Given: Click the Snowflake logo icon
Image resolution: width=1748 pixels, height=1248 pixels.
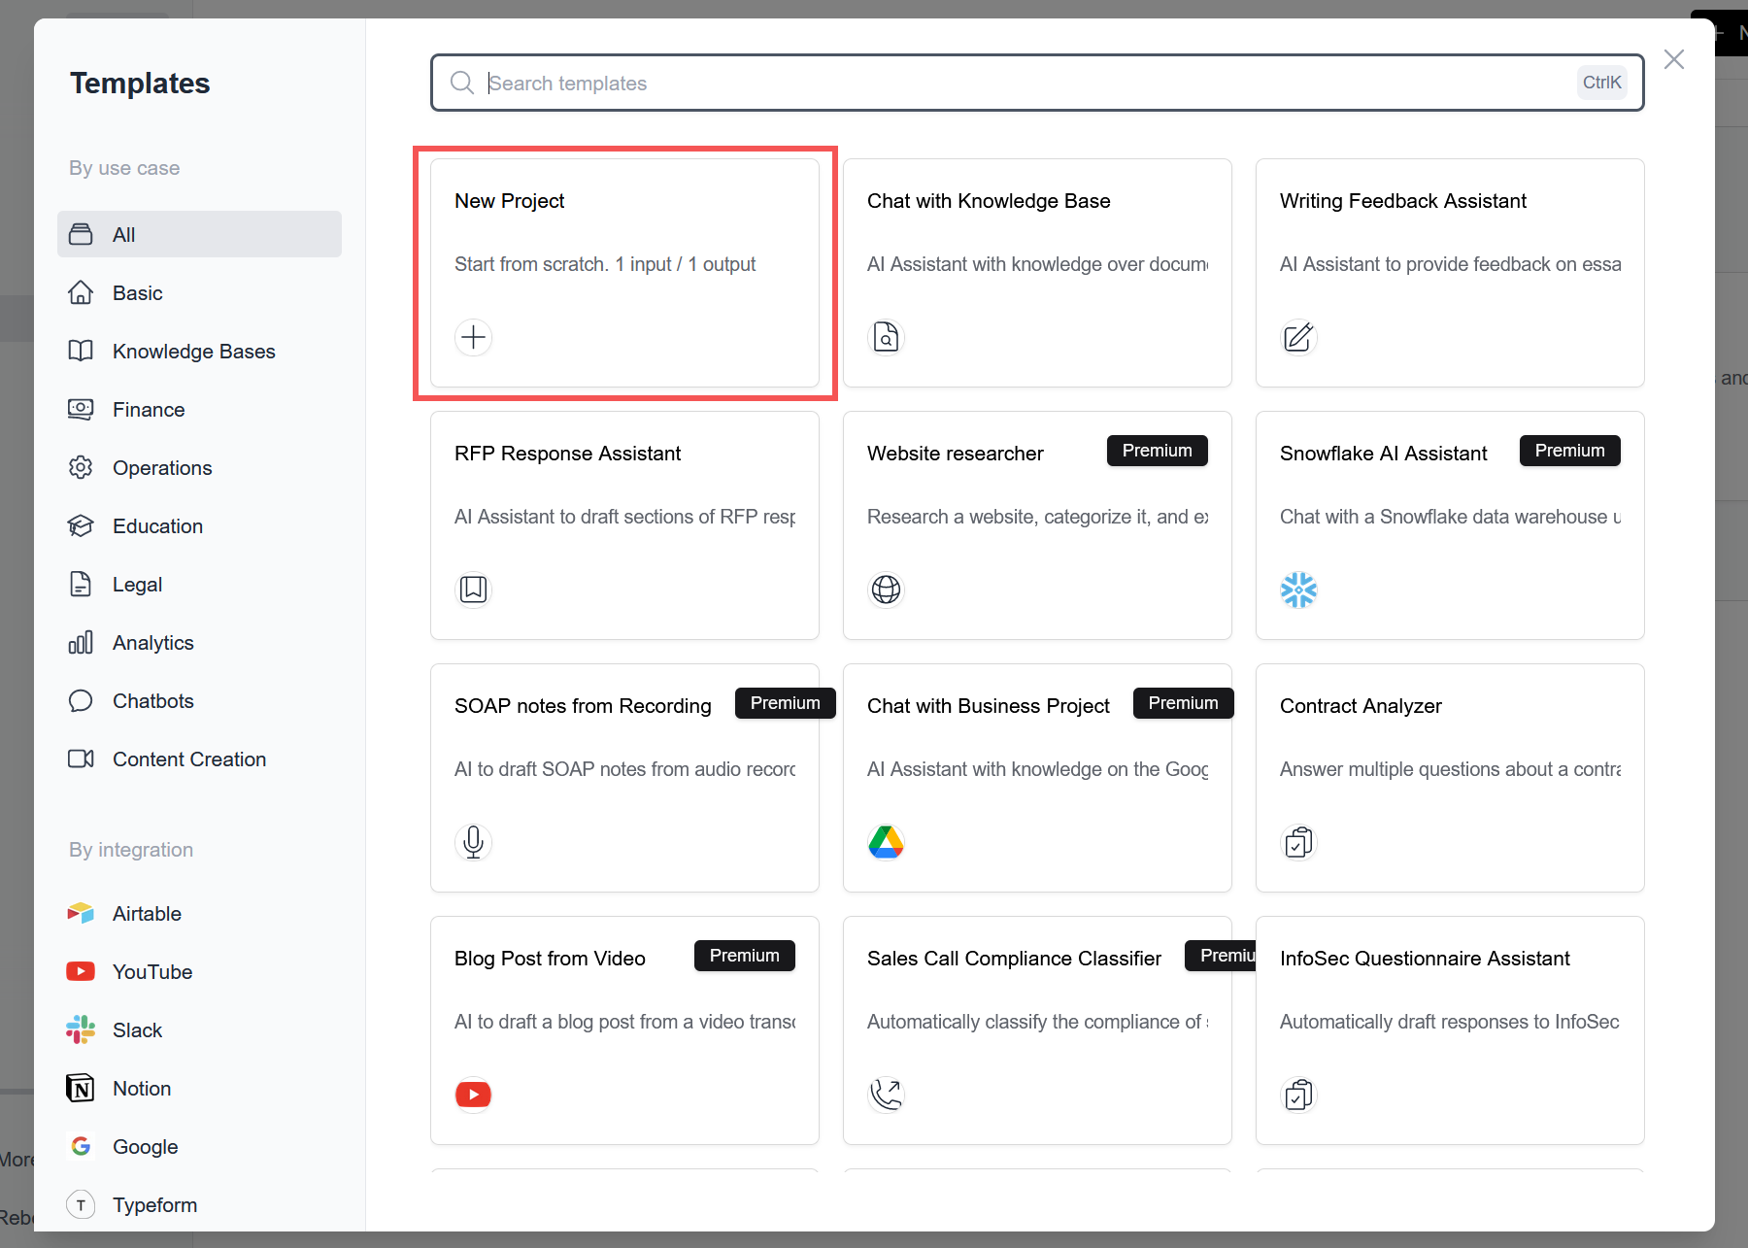Looking at the screenshot, I should (x=1298, y=590).
